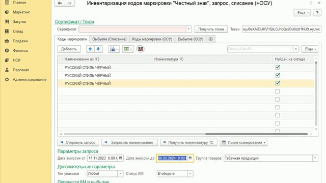Check the first empty-row checkbox
The height and width of the screenshot is (183, 326).
tap(277, 91)
